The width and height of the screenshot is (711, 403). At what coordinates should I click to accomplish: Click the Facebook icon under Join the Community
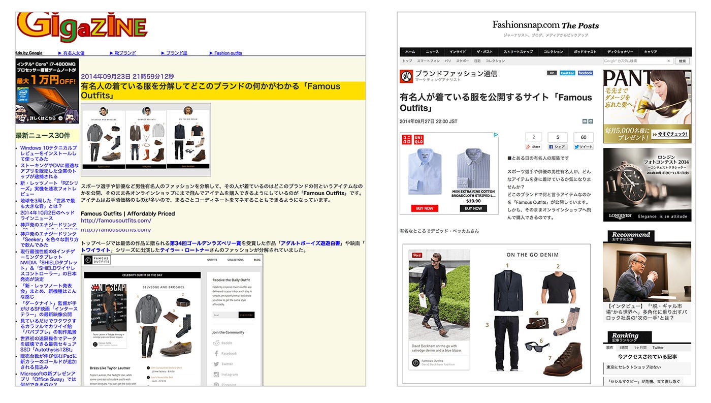(216, 353)
